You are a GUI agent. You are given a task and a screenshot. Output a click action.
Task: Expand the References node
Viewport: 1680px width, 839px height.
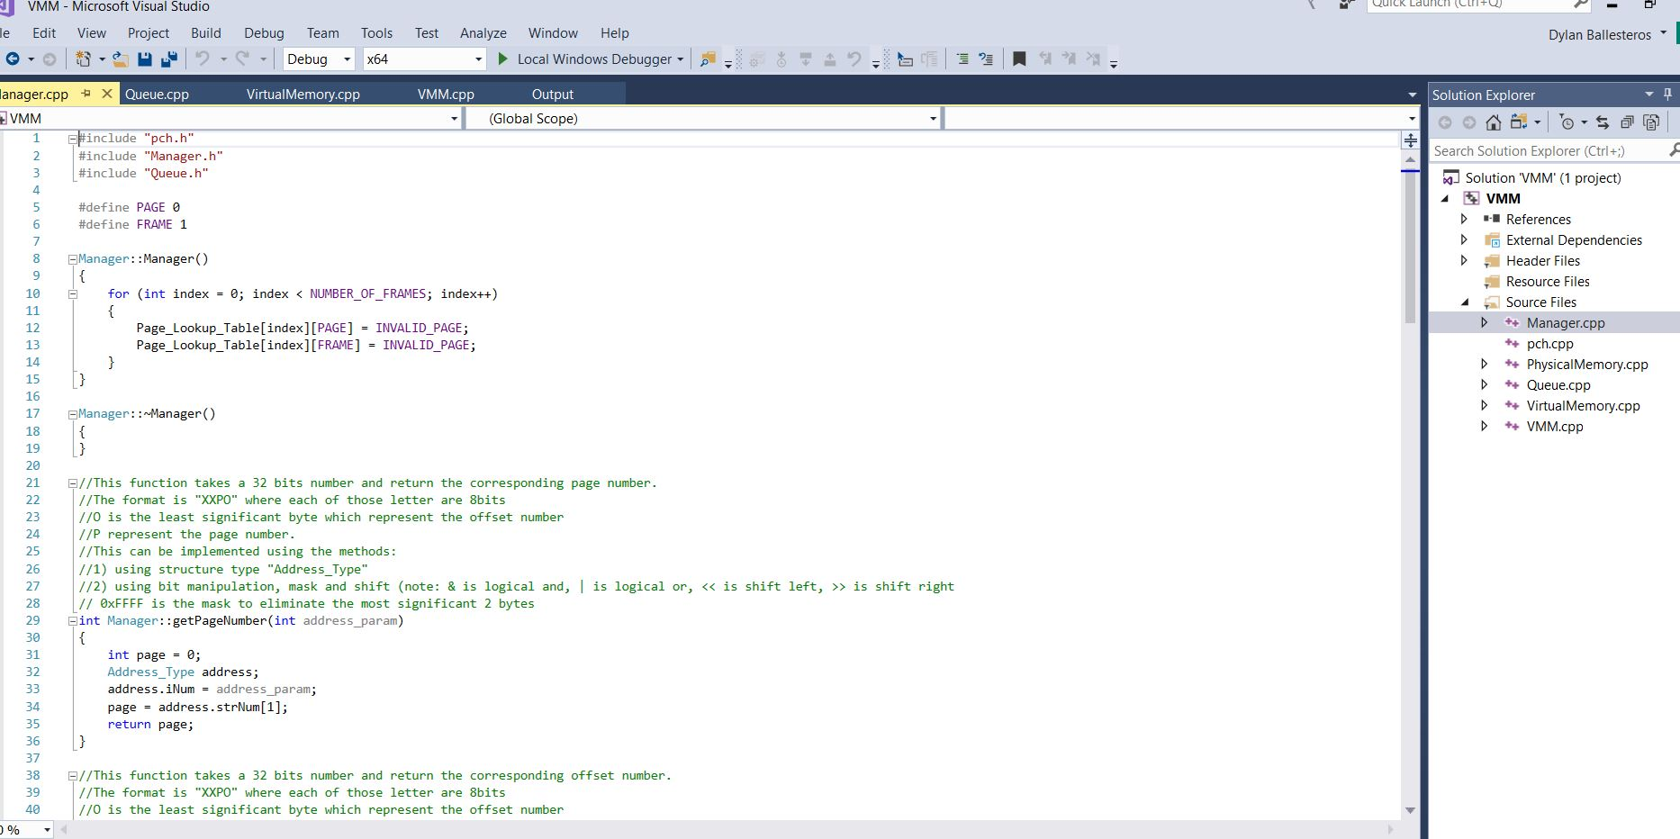pyautogui.click(x=1466, y=219)
